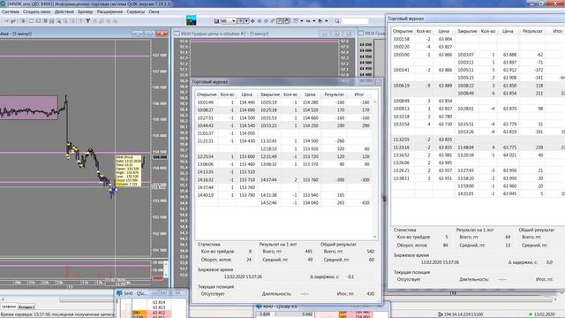The image size is (565, 318).
Task: Expand the dropdown arrow beside the plus button
Action: click(246, 21)
